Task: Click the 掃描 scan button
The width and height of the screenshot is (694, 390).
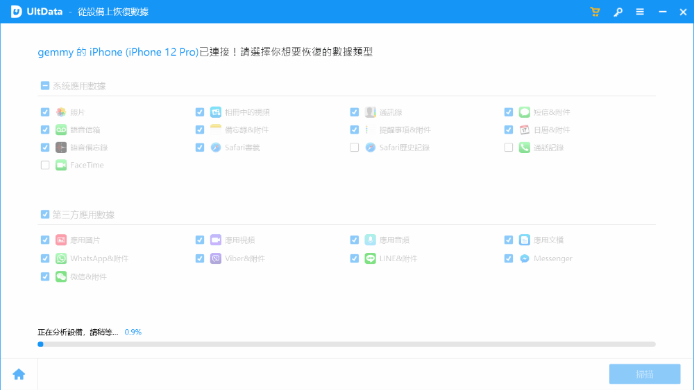Action: tap(644, 374)
